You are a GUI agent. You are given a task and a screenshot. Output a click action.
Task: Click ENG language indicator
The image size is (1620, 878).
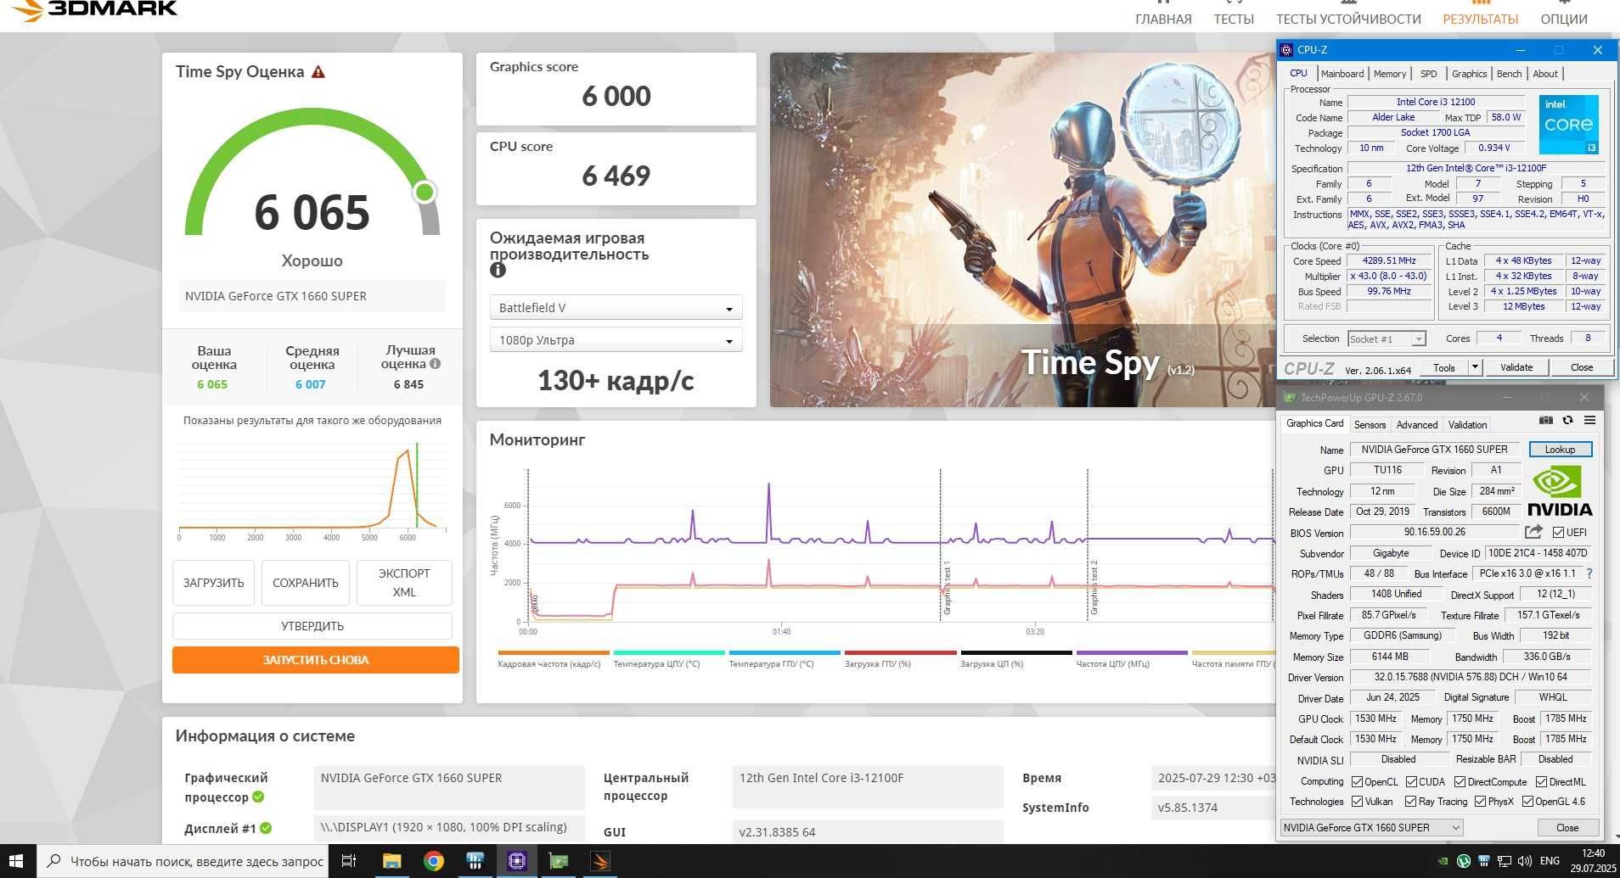tap(1550, 861)
